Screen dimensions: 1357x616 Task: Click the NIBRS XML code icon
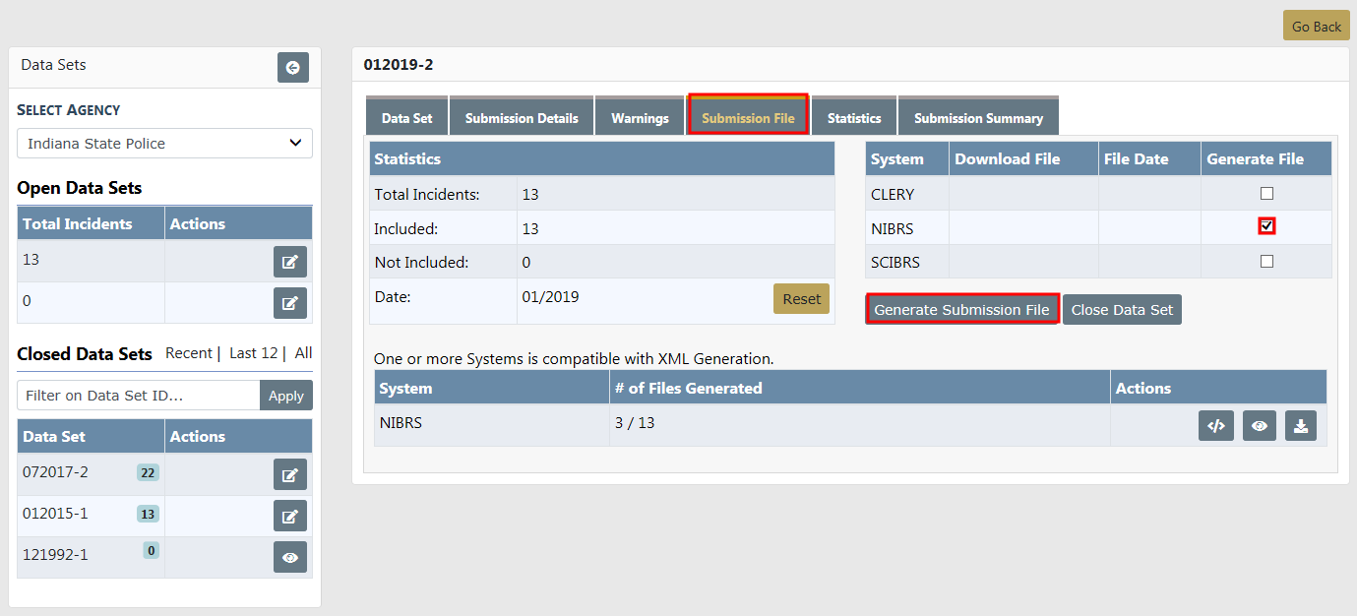pos(1215,426)
